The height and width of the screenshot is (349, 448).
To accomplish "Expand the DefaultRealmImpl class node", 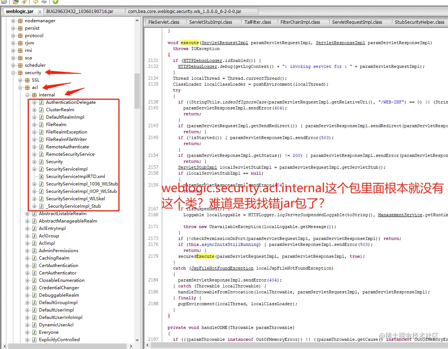I will coord(35,117).
